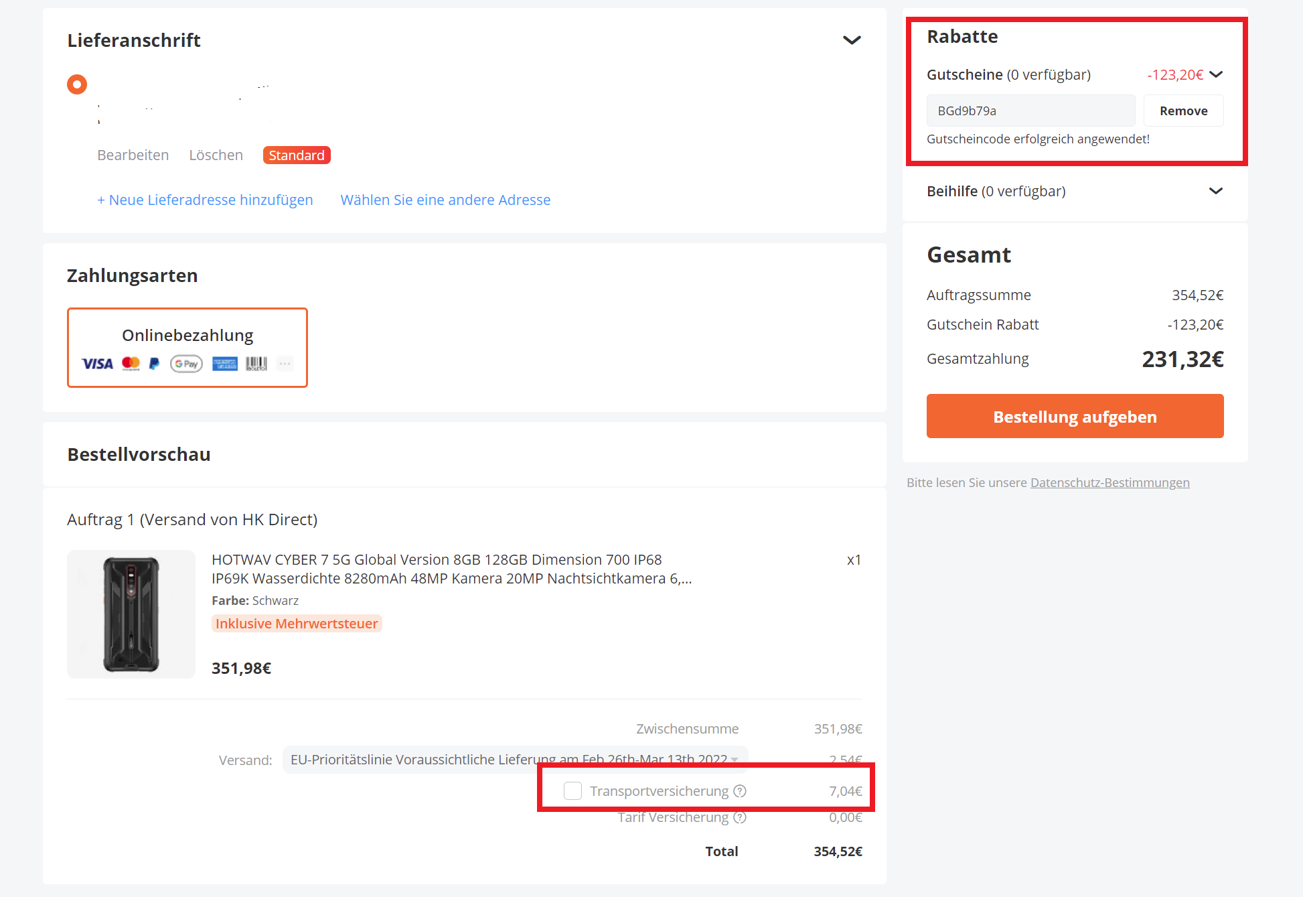The width and height of the screenshot is (1303, 897).
Task: Click the Zwischensumme amount 351,98€
Action: [838, 728]
